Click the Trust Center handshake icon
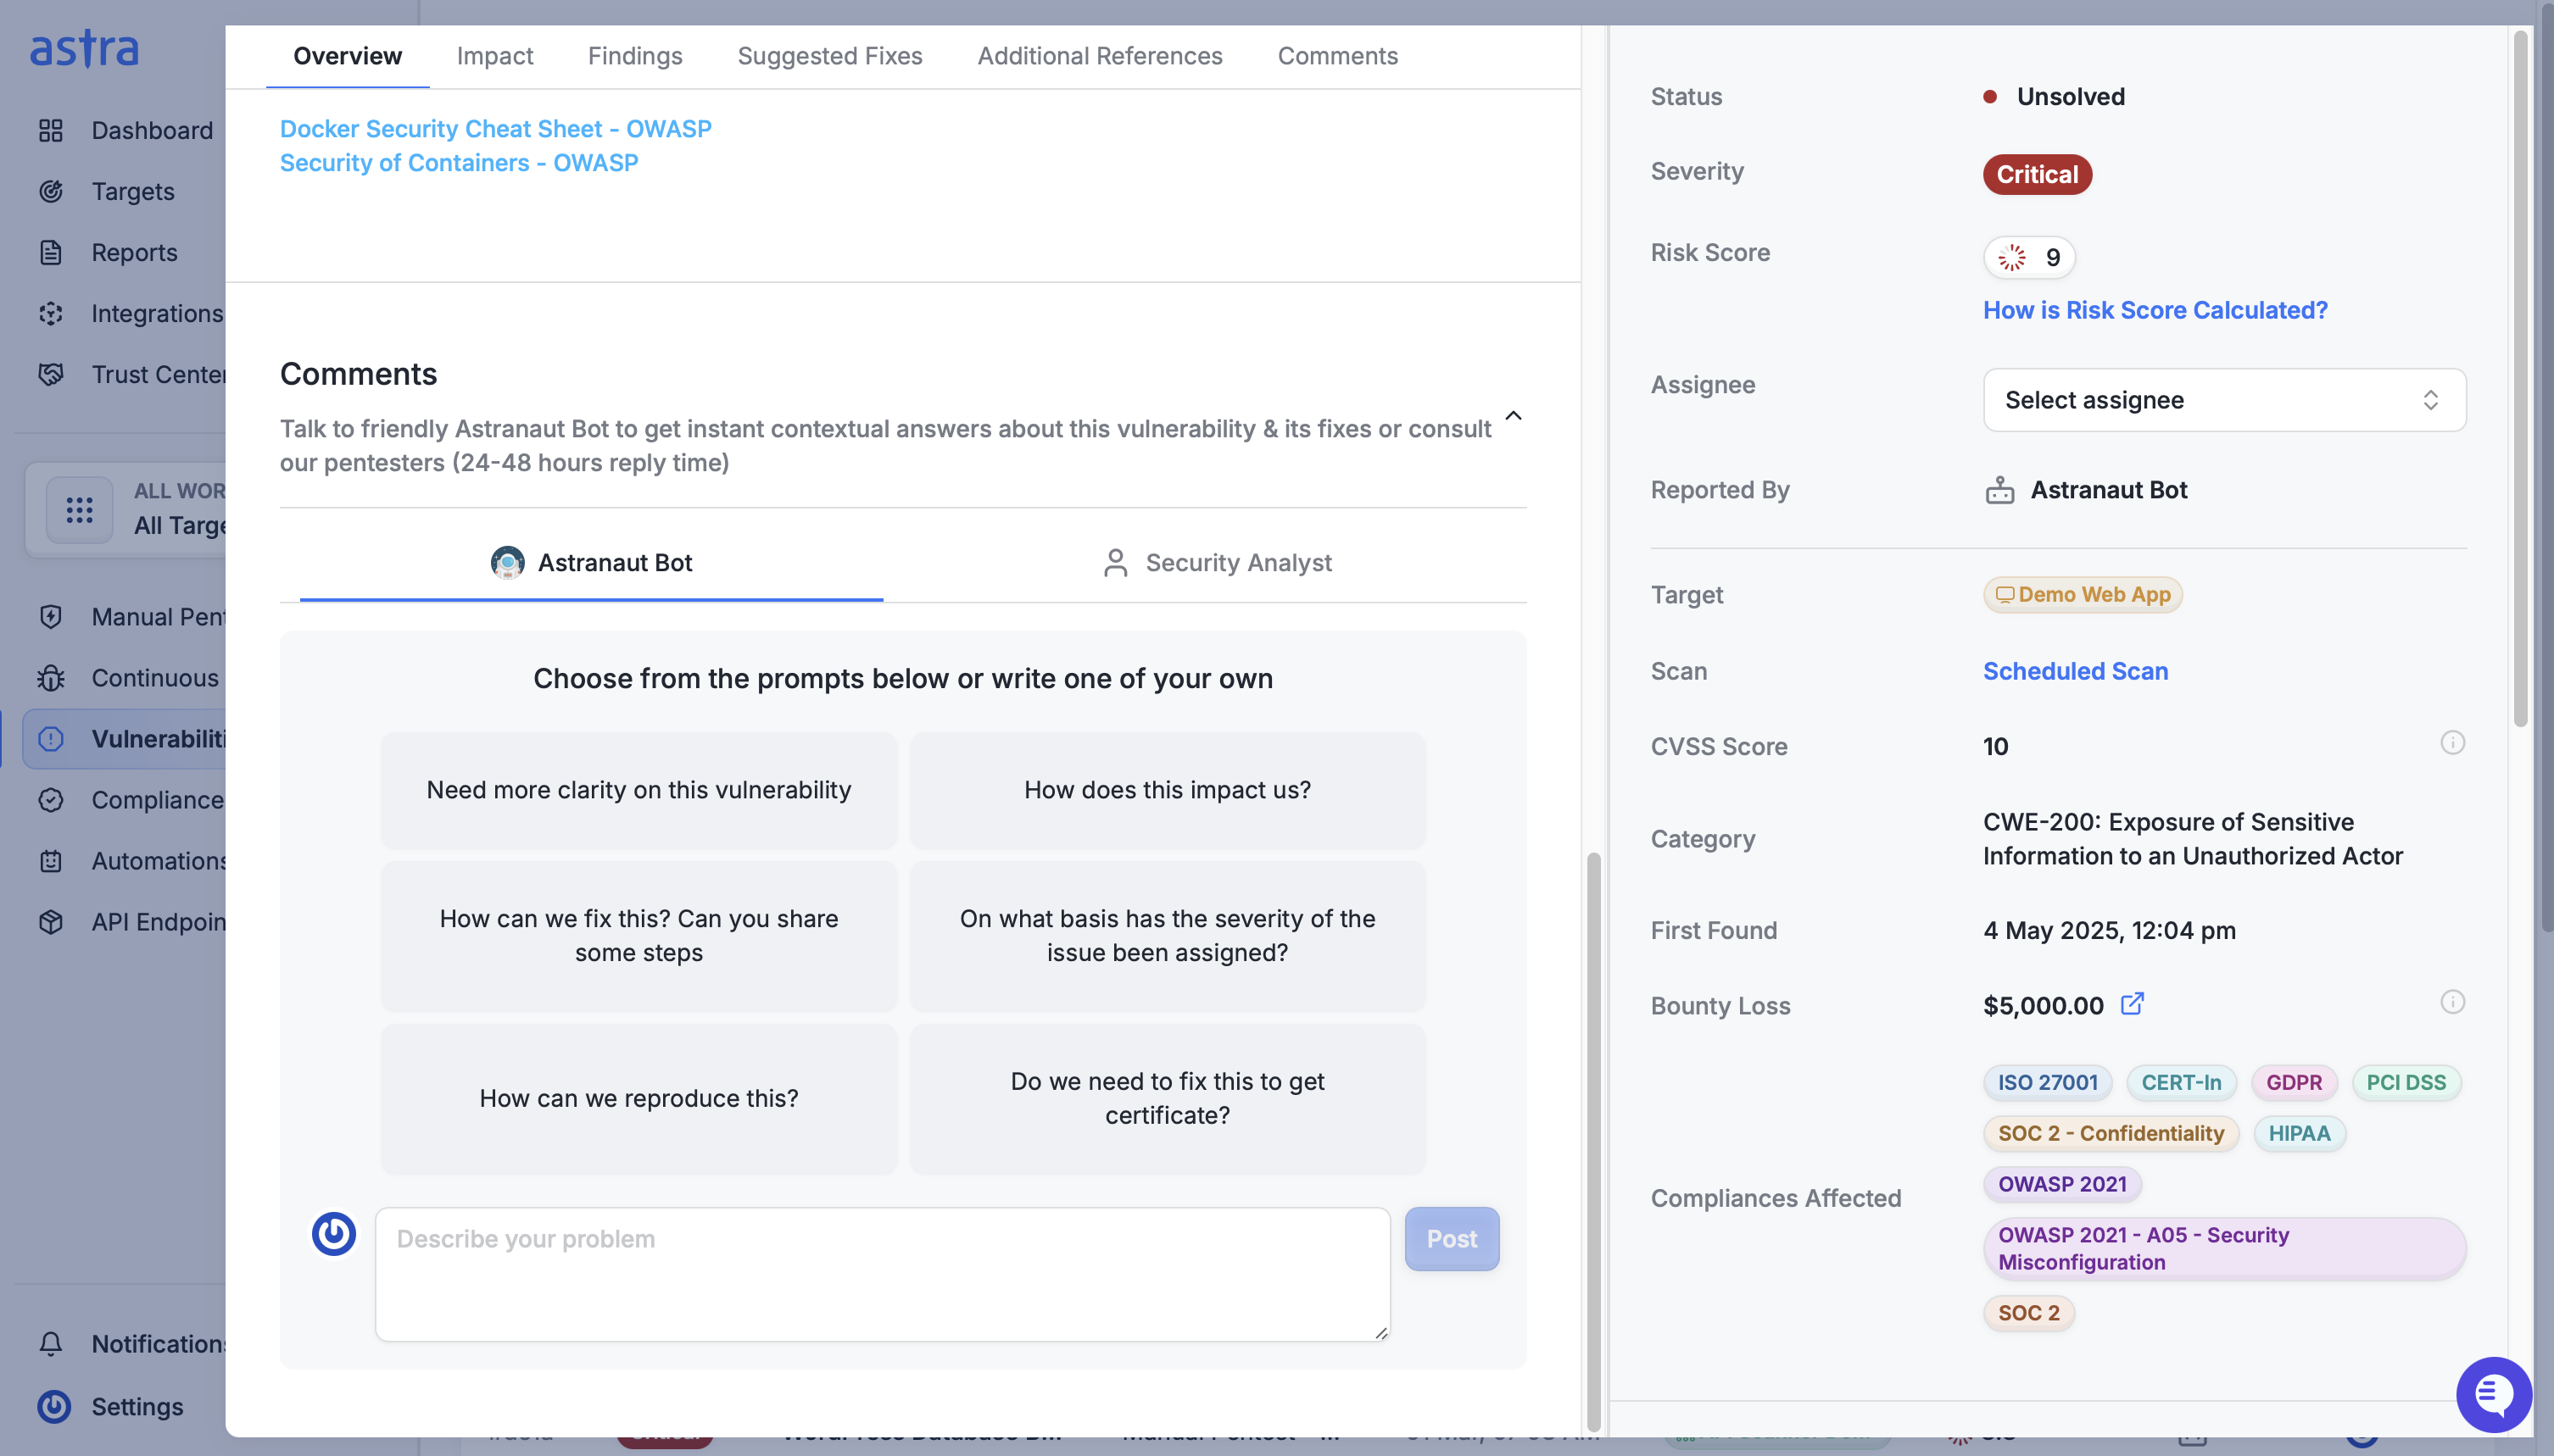Image resolution: width=2554 pixels, height=1456 pixels. (x=51, y=374)
